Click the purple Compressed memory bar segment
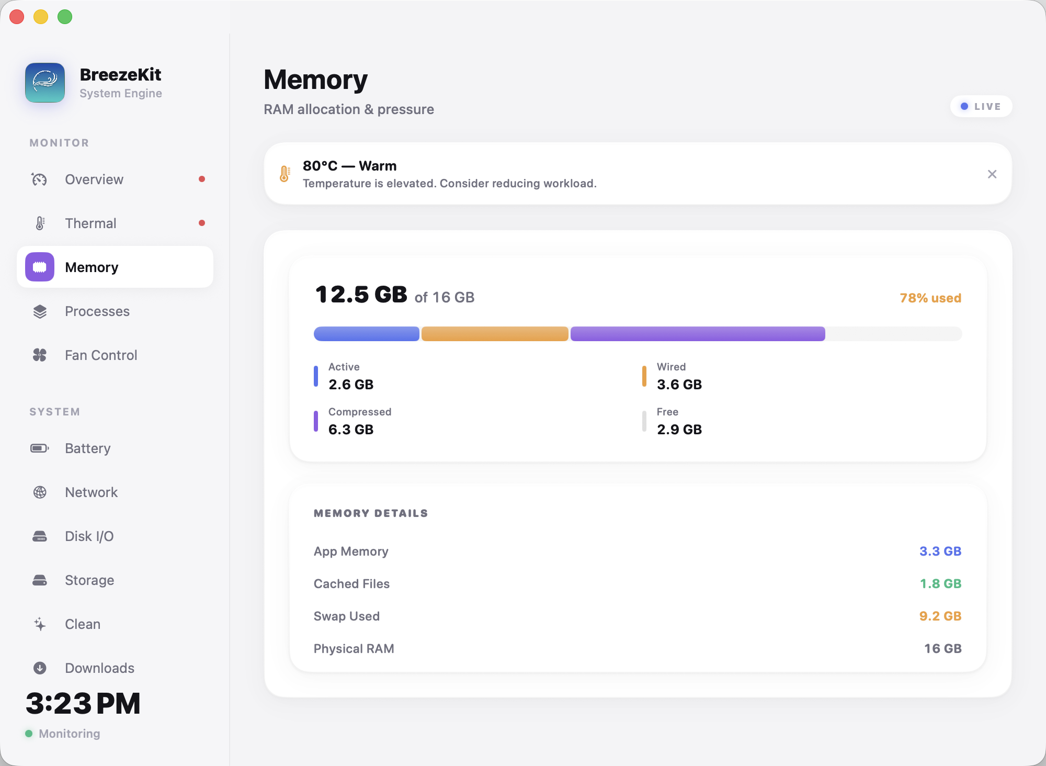The image size is (1046, 766). tap(697, 334)
